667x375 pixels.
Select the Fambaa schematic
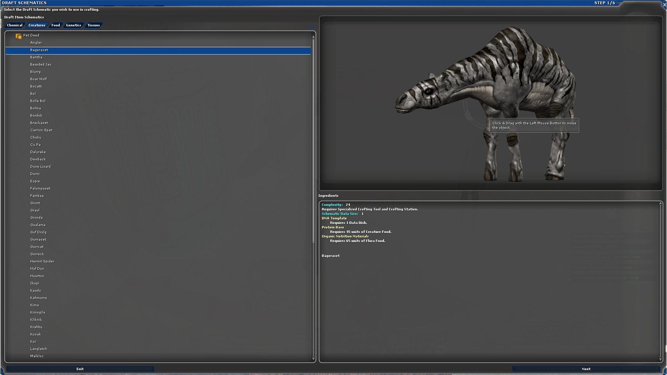[x=37, y=196]
